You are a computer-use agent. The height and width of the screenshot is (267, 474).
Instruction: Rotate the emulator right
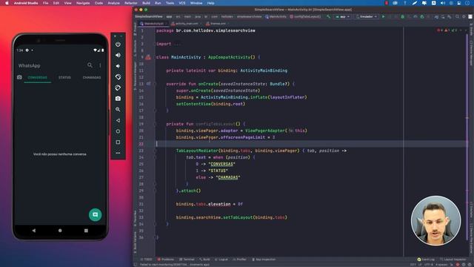118,88
